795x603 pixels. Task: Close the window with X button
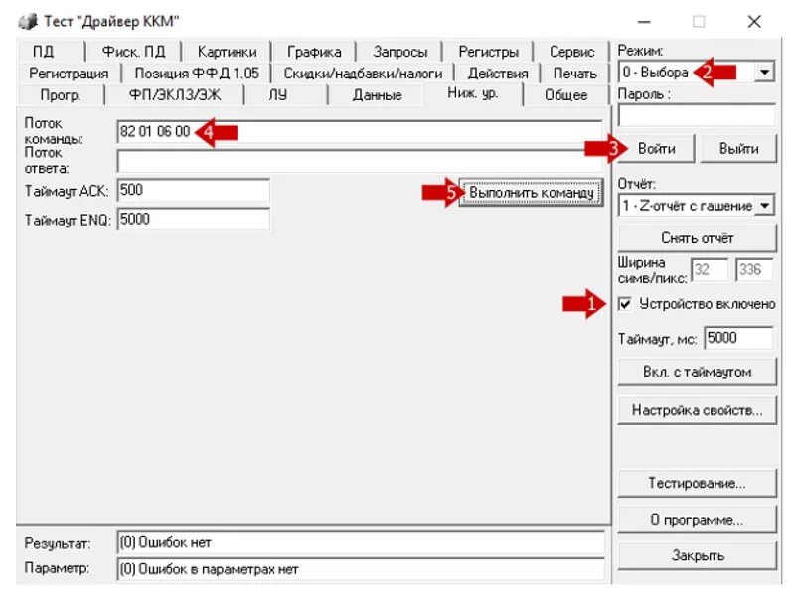click(754, 22)
